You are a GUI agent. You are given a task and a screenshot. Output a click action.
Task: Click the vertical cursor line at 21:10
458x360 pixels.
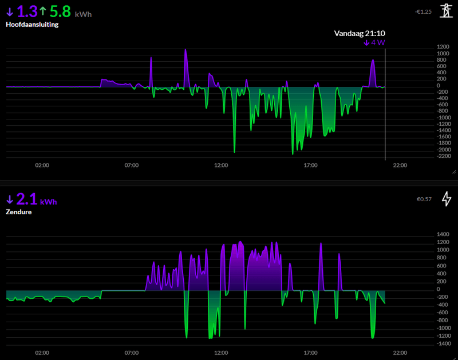[385, 104]
